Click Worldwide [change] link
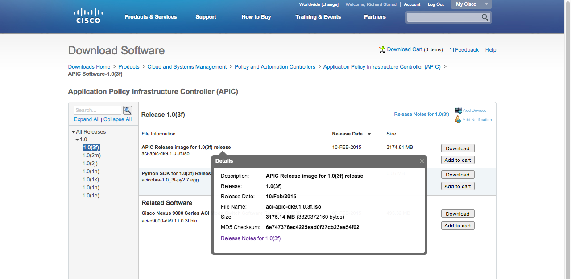 [319, 4]
